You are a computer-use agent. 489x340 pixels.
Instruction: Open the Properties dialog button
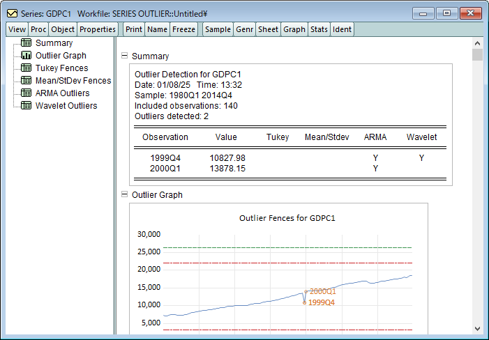pyautogui.click(x=98, y=29)
